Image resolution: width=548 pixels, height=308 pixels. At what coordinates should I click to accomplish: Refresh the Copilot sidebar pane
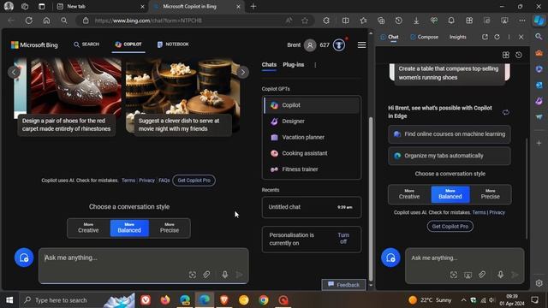click(x=497, y=37)
